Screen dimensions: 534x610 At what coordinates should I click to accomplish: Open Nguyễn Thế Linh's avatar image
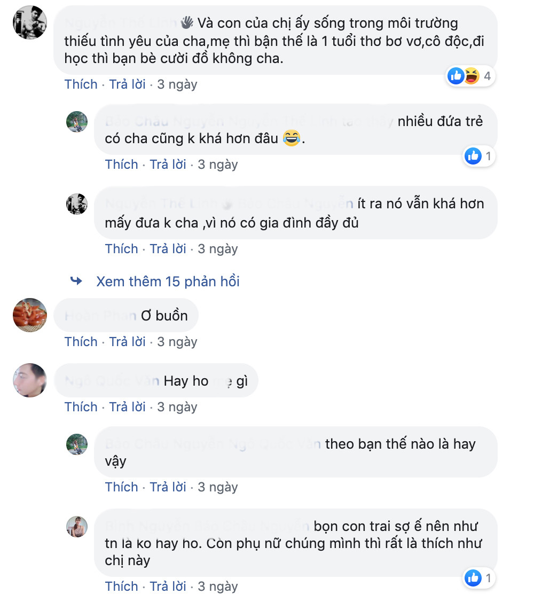[29, 22]
